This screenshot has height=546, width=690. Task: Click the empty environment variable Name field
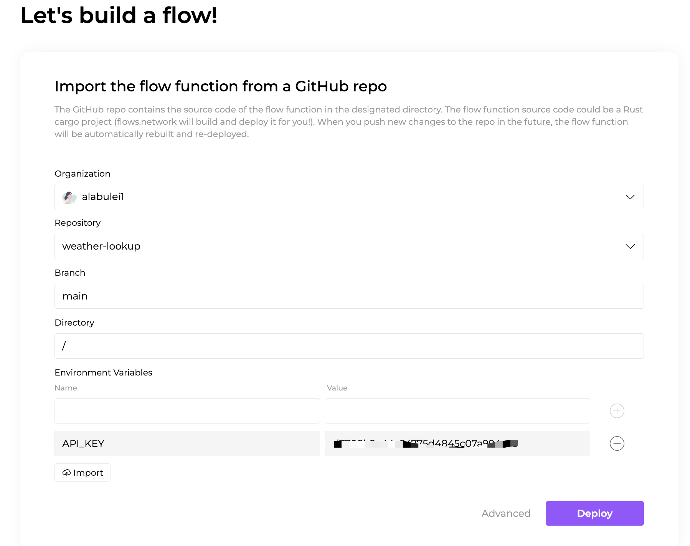point(187,410)
